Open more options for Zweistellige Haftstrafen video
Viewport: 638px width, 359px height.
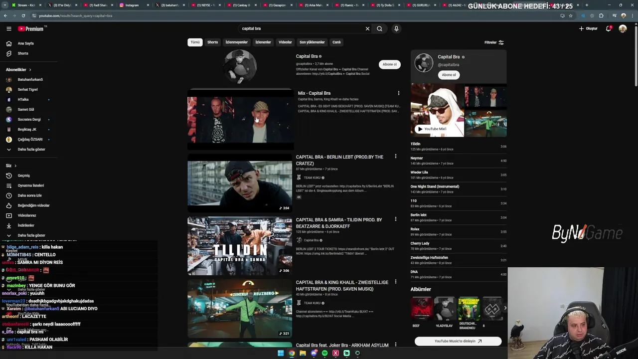pos(396,282)
